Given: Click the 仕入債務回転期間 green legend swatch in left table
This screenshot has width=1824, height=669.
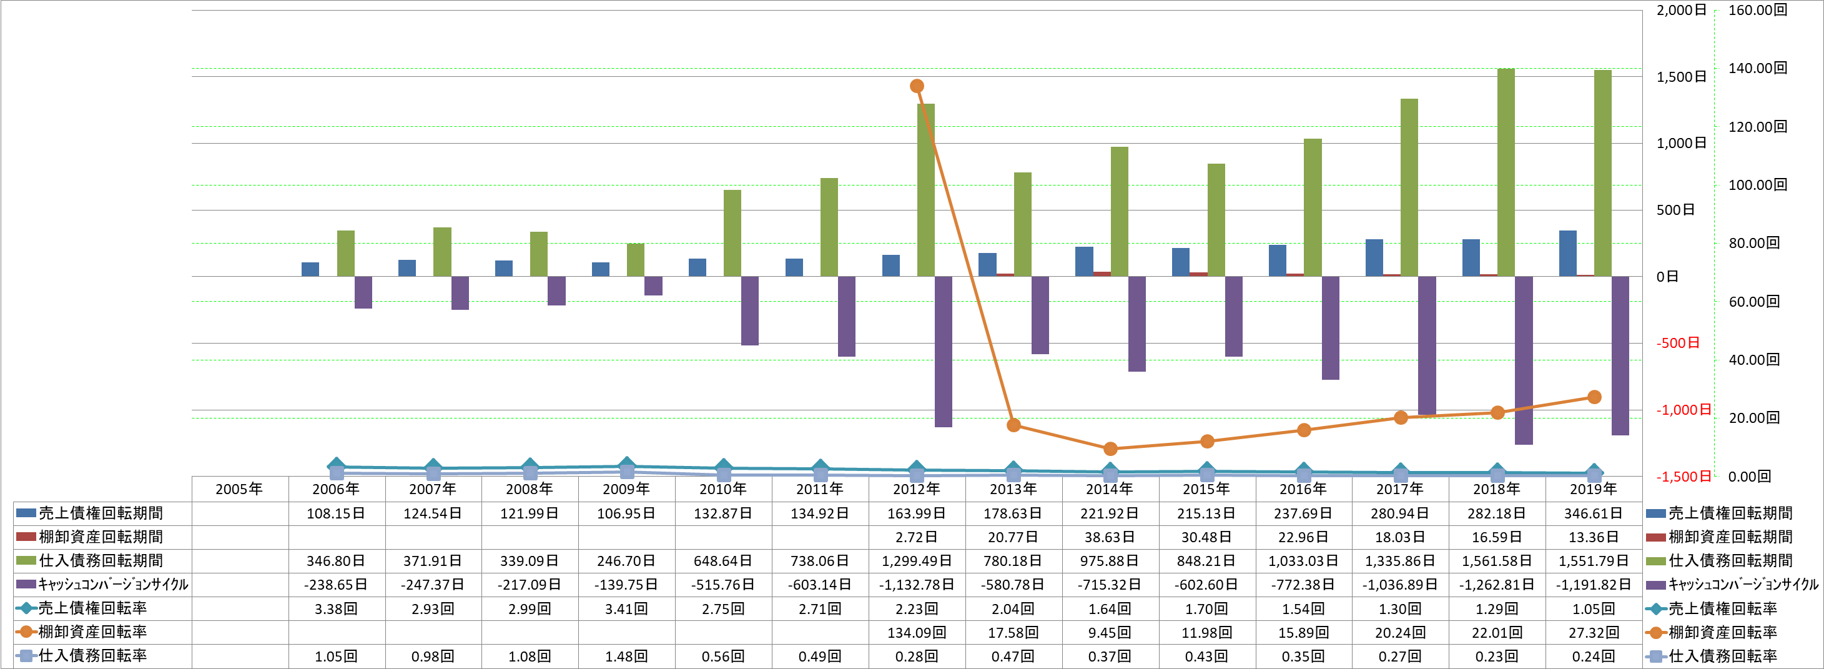Looking at the screenshot, I should [x=26, y=561].
